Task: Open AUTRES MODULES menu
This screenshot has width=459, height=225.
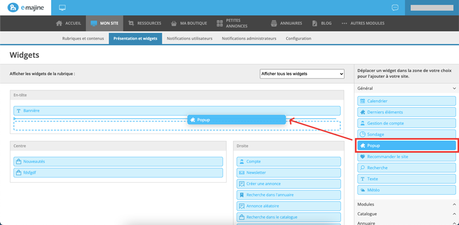Action: (x=363, y=23)
